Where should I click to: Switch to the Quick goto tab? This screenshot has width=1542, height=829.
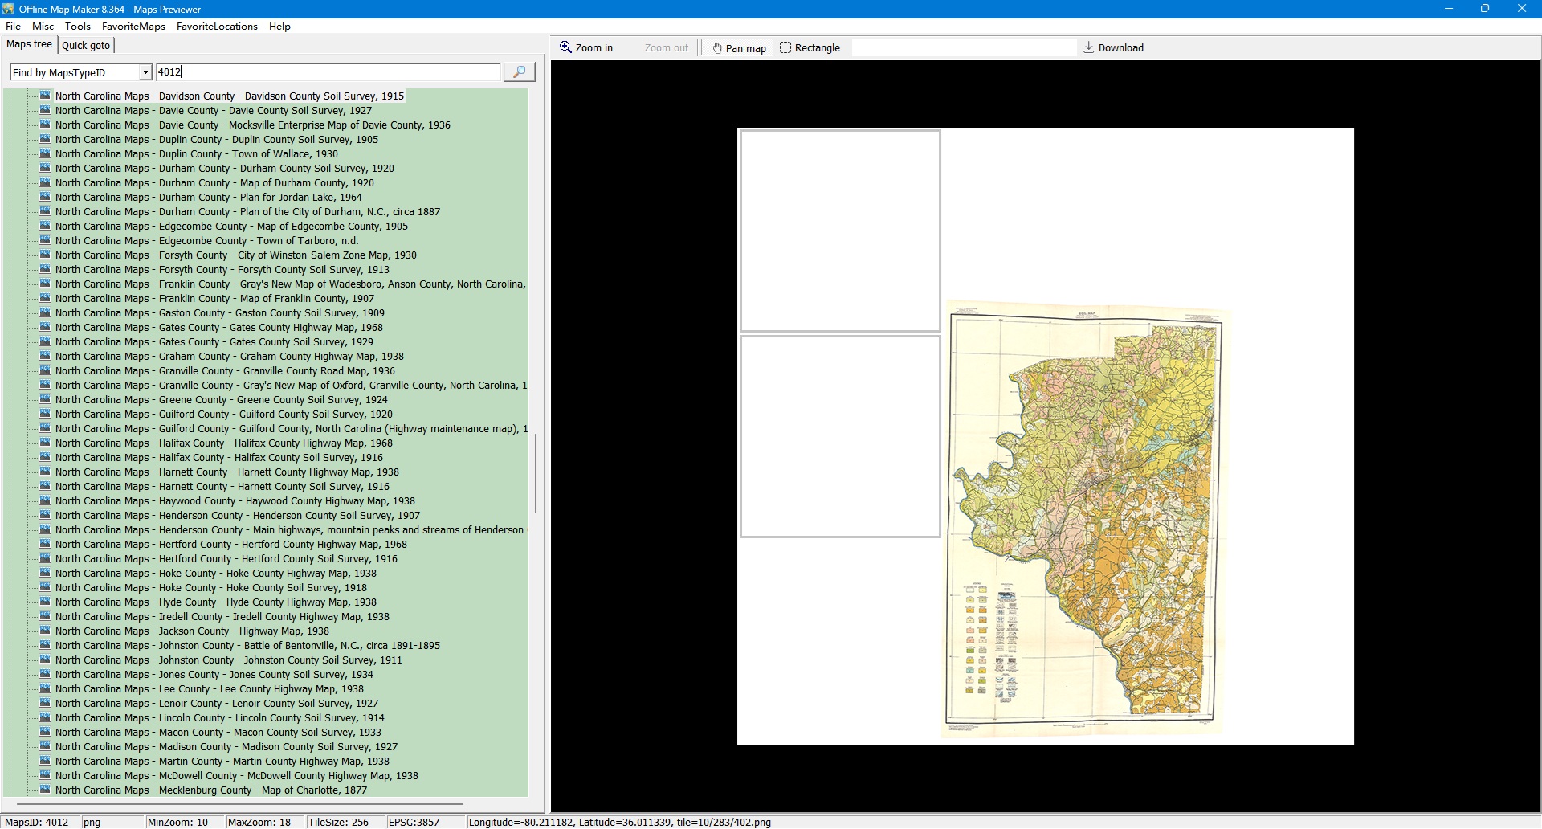pos(86,46)
